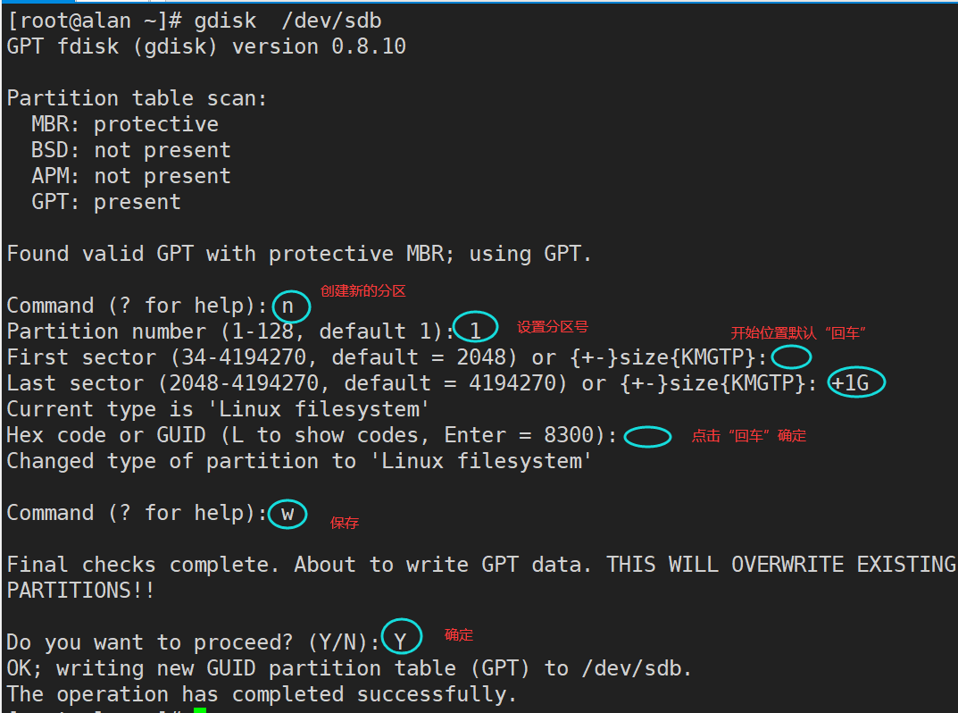
Task: Click the empty circle after First sector prompt
Action: 791,357
